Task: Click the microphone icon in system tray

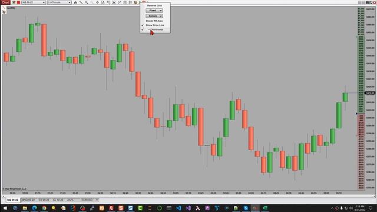Action: [x=342, y=208]
